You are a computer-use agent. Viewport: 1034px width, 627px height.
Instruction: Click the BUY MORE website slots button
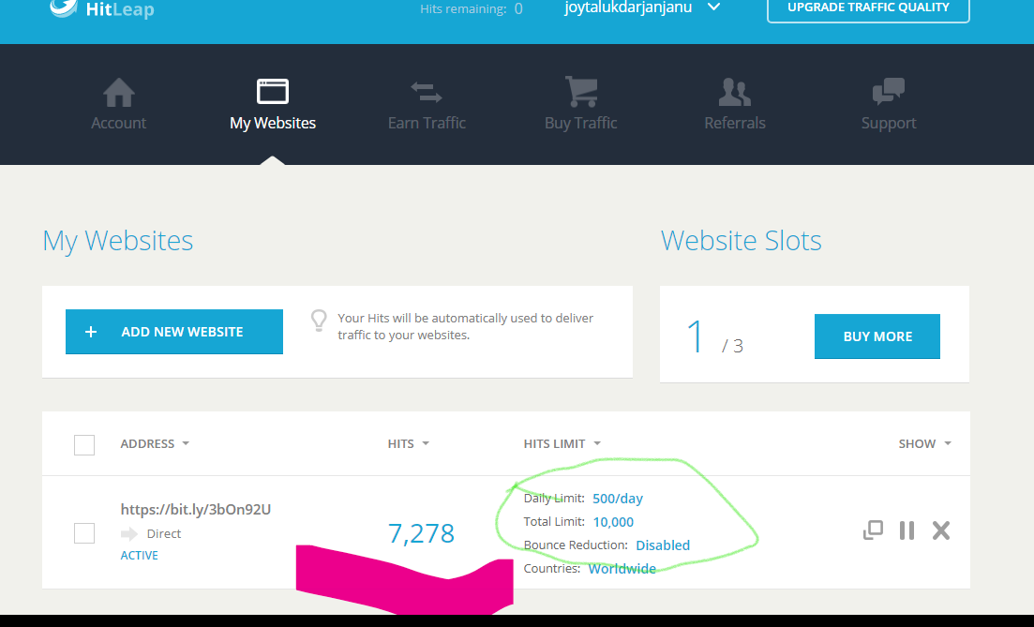[x=877, y=336]
